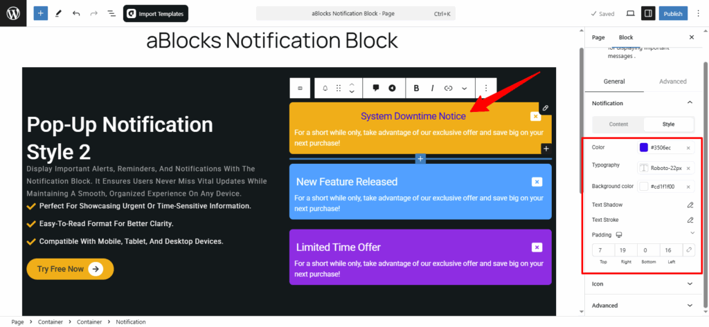This screenshot has height=327, width=709.
Task: Click the left-pointing circle toolbar icon
Action: point(392,88)
